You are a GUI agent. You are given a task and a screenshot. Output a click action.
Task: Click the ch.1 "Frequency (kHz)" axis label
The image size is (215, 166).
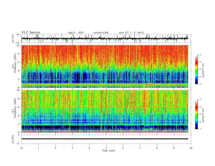pos(15,63)
